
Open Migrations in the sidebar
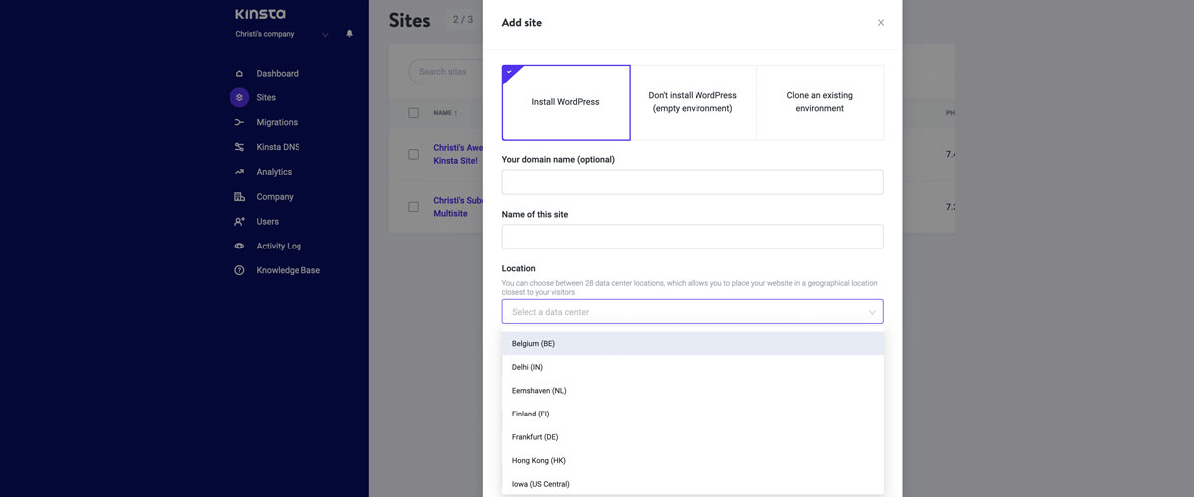click(277, 122)
